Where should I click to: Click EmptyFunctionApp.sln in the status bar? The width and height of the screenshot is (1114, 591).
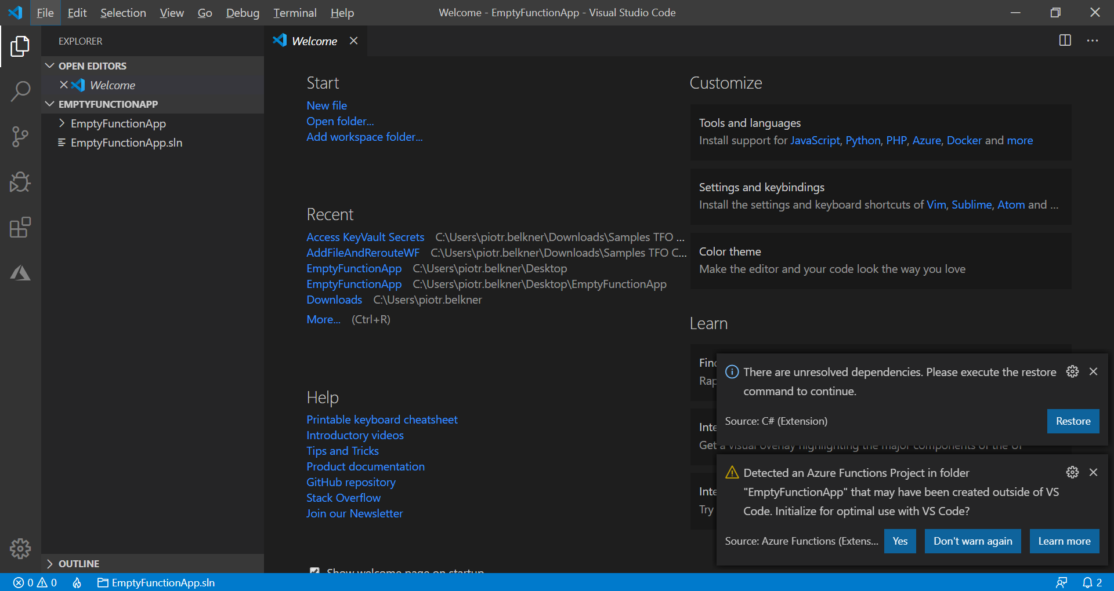155,583
